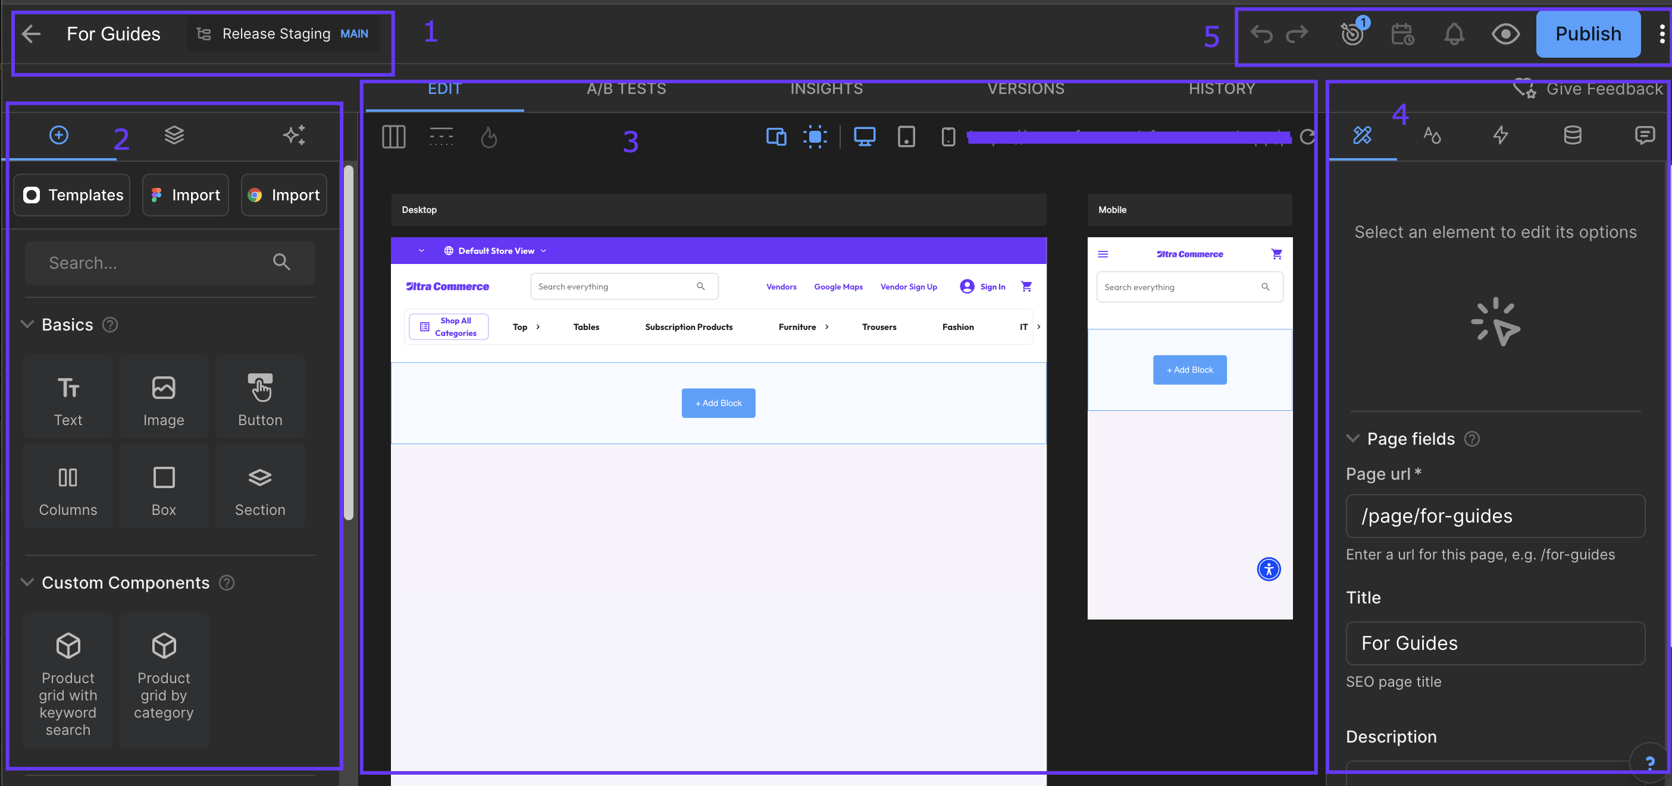
Task: Click the Give Feedback link
Action: pos(1588,89)
